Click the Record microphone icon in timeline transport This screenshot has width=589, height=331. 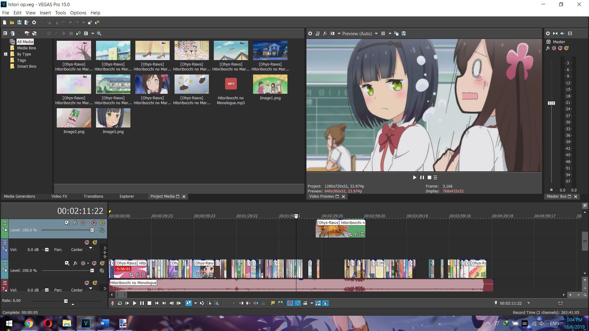pyautogui.click(x=113, y=303)
